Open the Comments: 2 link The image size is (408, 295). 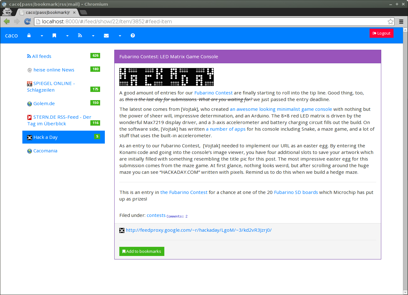pos(177,216)
